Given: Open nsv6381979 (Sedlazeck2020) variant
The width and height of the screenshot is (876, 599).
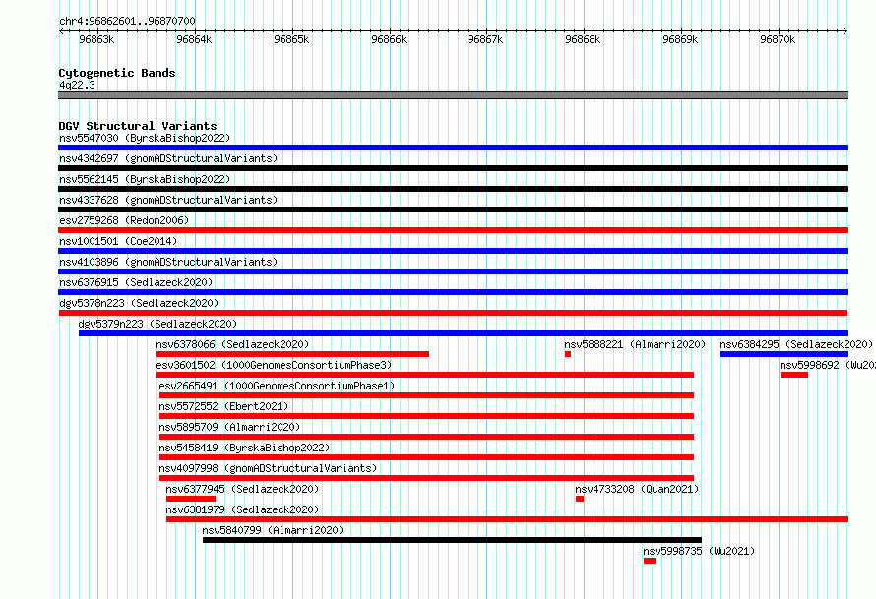Looking at the screenshot, I should (x=242, y=509).
